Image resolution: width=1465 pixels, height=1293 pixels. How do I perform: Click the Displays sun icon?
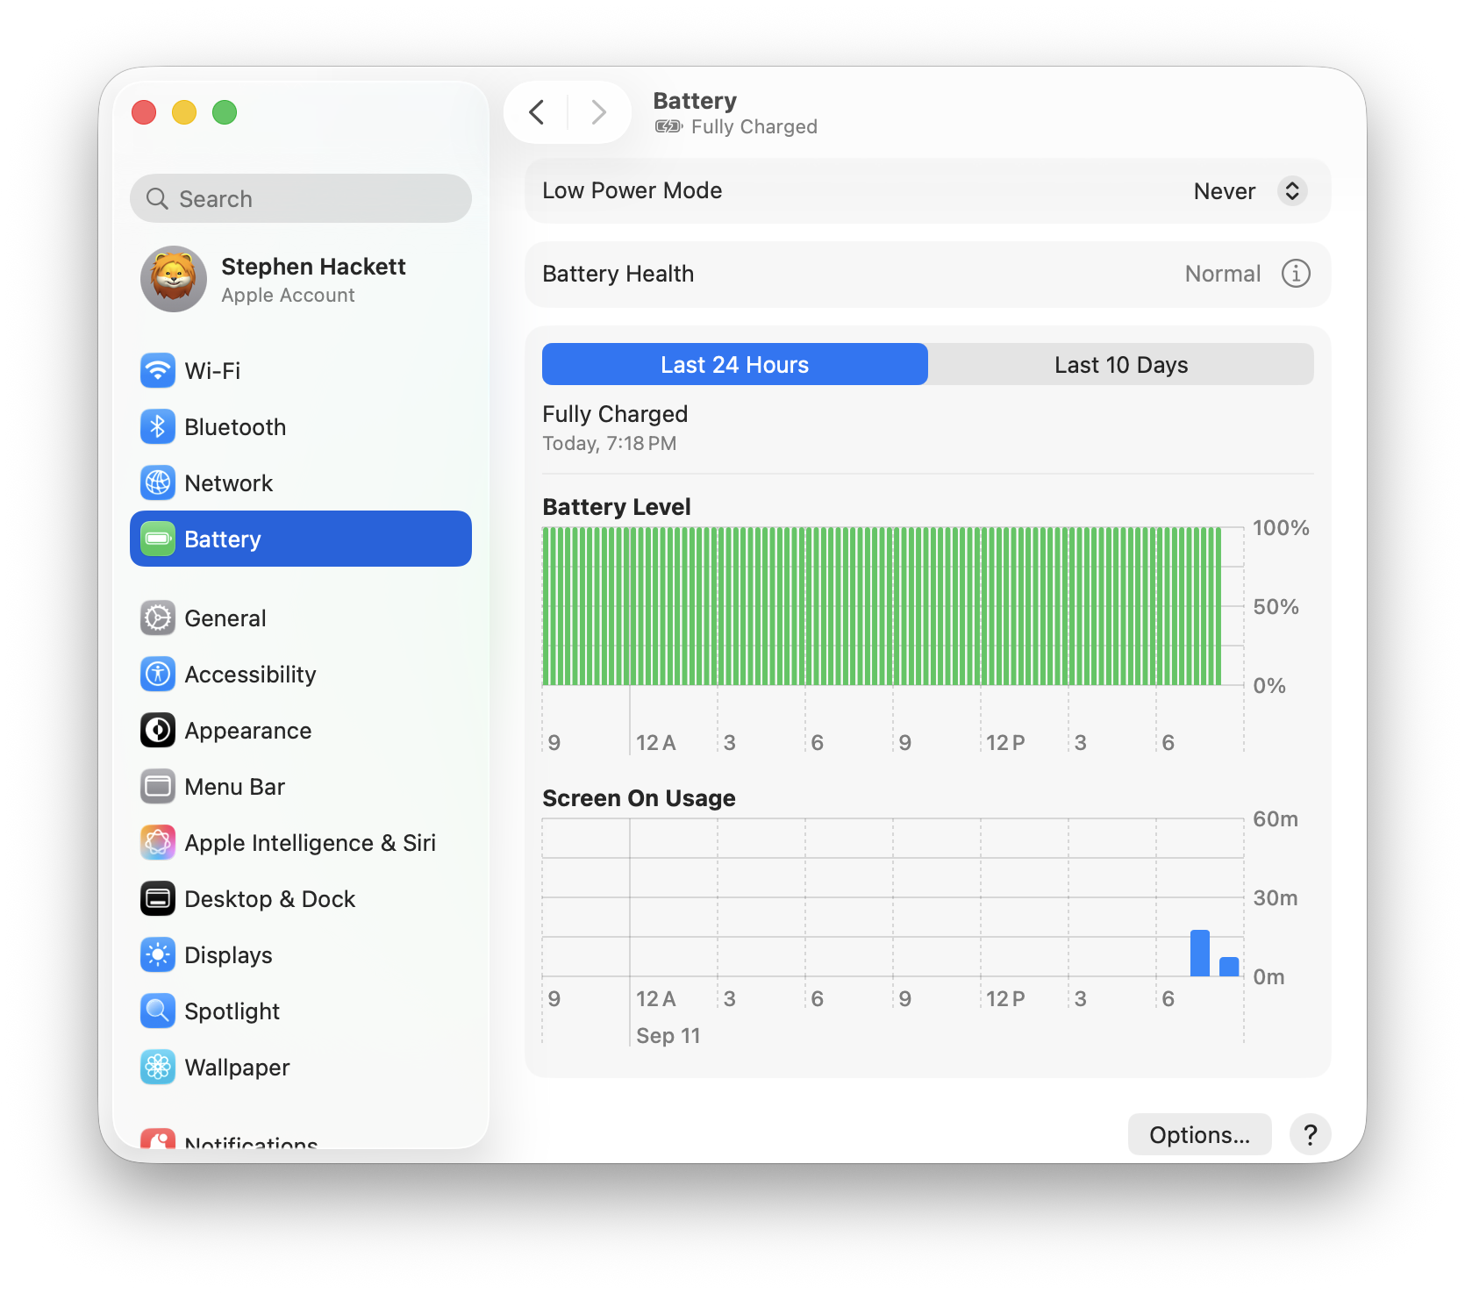tap(158, 954)
